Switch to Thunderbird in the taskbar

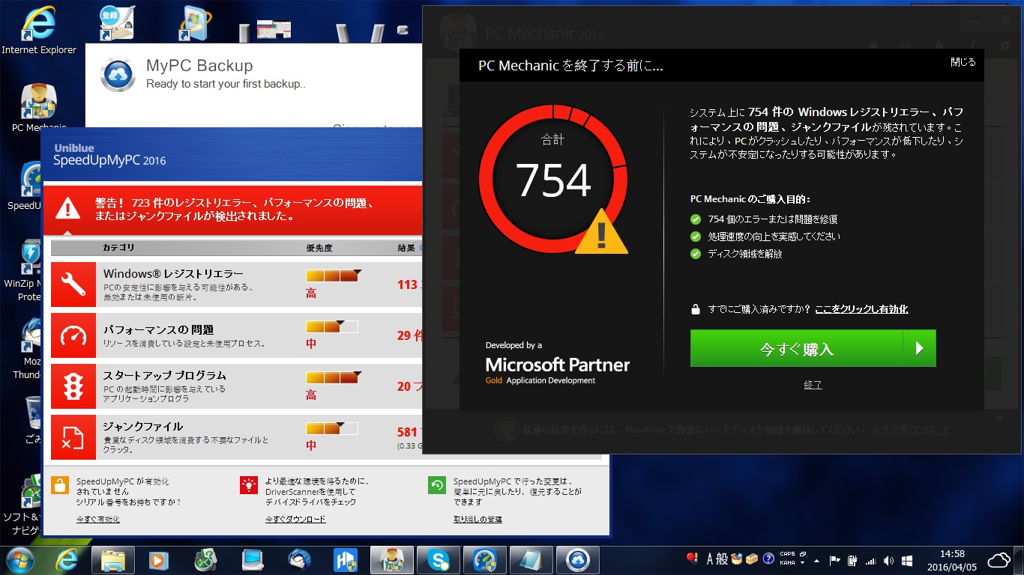click(x=299, y=559)
